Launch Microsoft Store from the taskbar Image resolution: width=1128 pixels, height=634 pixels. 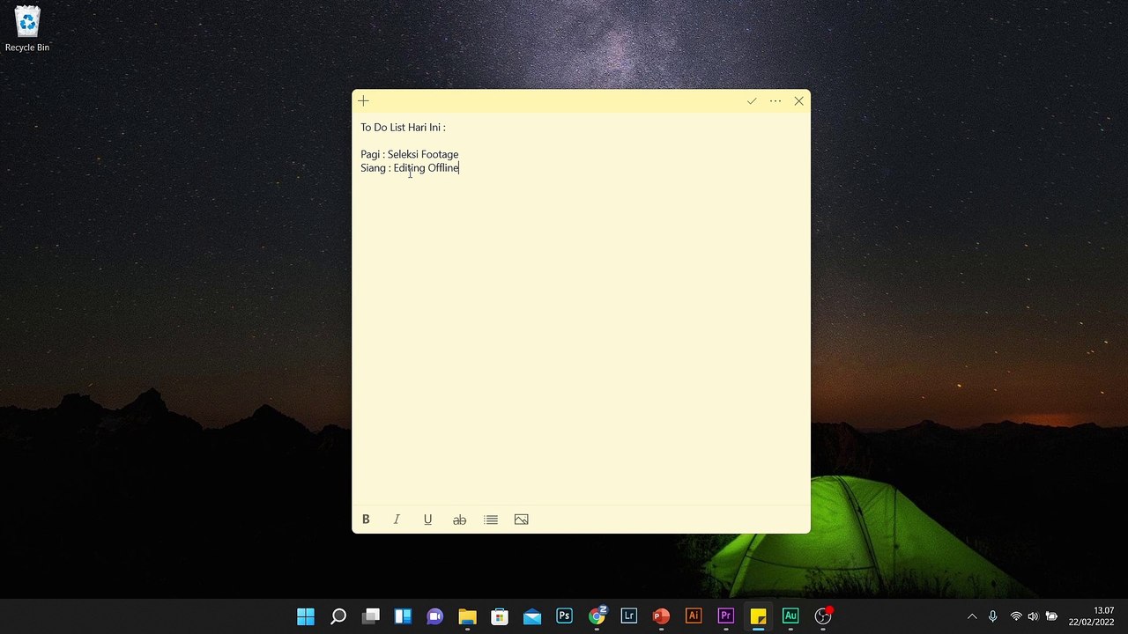(500, 616)
